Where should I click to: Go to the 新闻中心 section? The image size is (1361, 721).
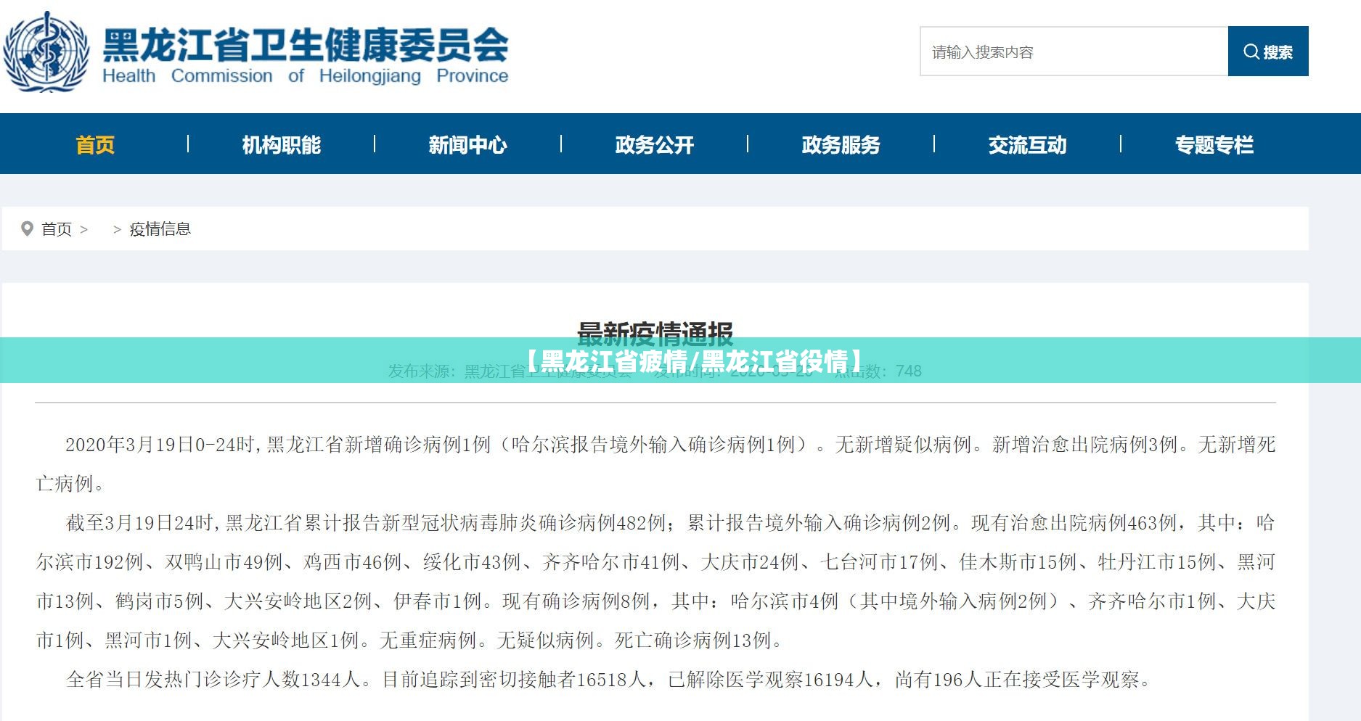[467, 145]
